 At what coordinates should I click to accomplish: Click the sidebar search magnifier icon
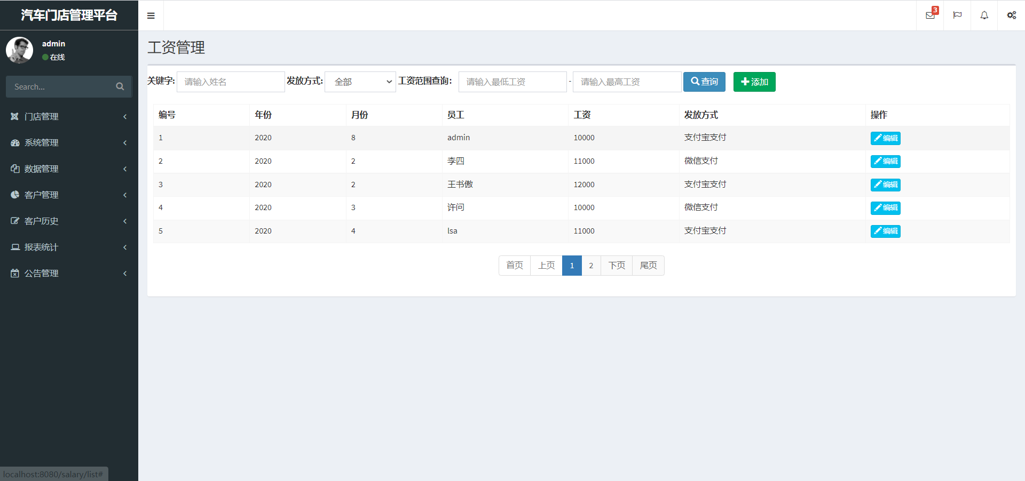(x=120, y=86)
